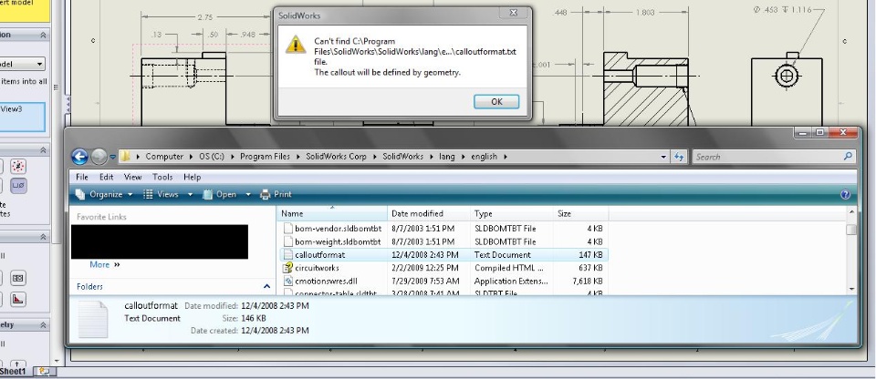Close the SolidWorks warning dialog with X
The image size is (876, 379).
click(513, 12)
